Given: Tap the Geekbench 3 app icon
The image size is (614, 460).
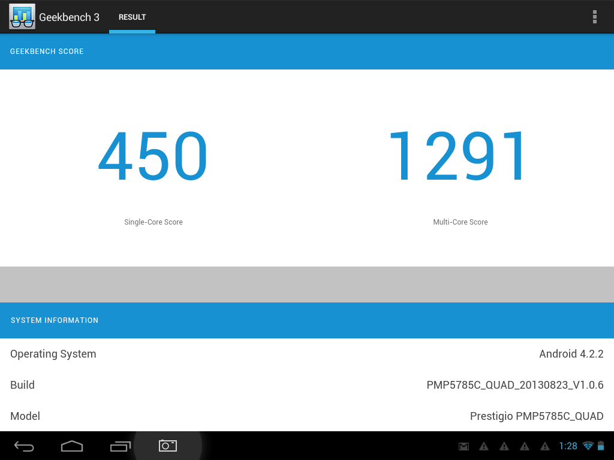Looking at the screenshot, I should (x=22, y=17).
